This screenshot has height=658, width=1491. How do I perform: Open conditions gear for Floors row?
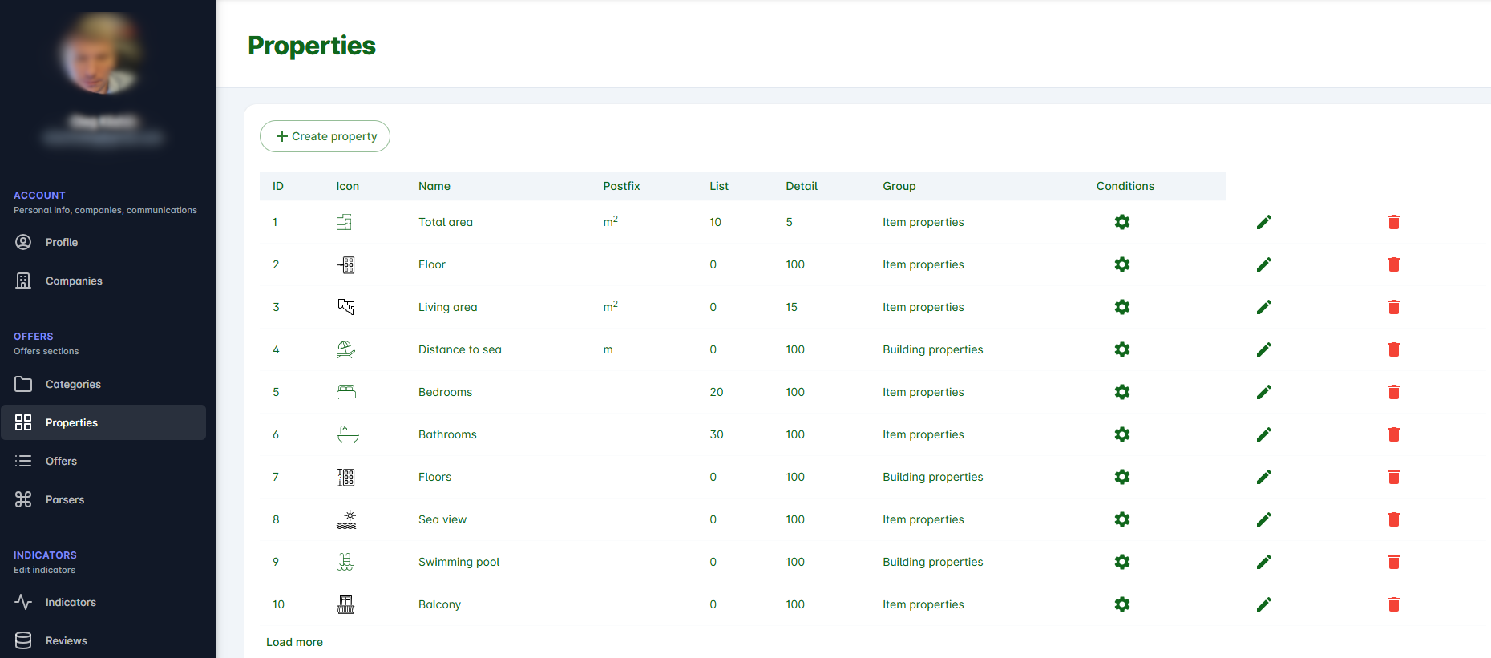click(x=1122, y=477)
